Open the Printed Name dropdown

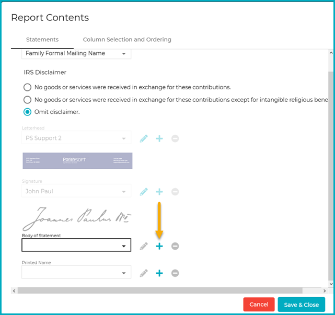click(x=76, y=272)
